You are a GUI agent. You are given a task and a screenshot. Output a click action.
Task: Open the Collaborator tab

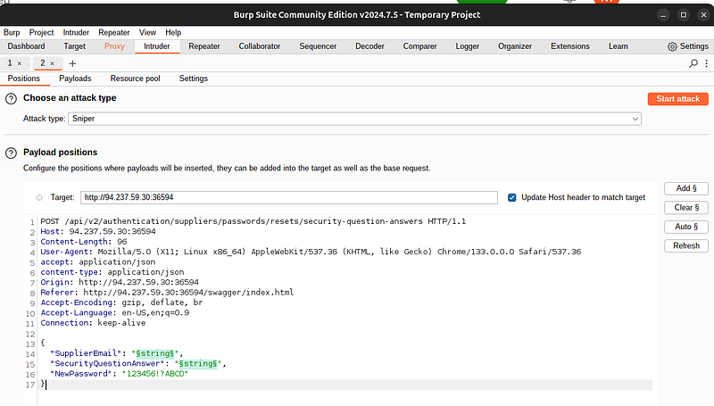pyautogui.click(x=260, y=46)
